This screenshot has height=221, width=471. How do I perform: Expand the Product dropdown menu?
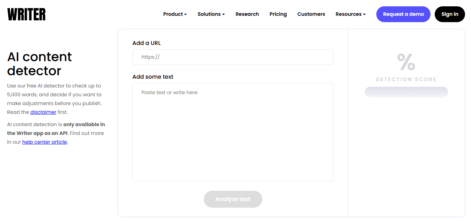coord(175,14)
